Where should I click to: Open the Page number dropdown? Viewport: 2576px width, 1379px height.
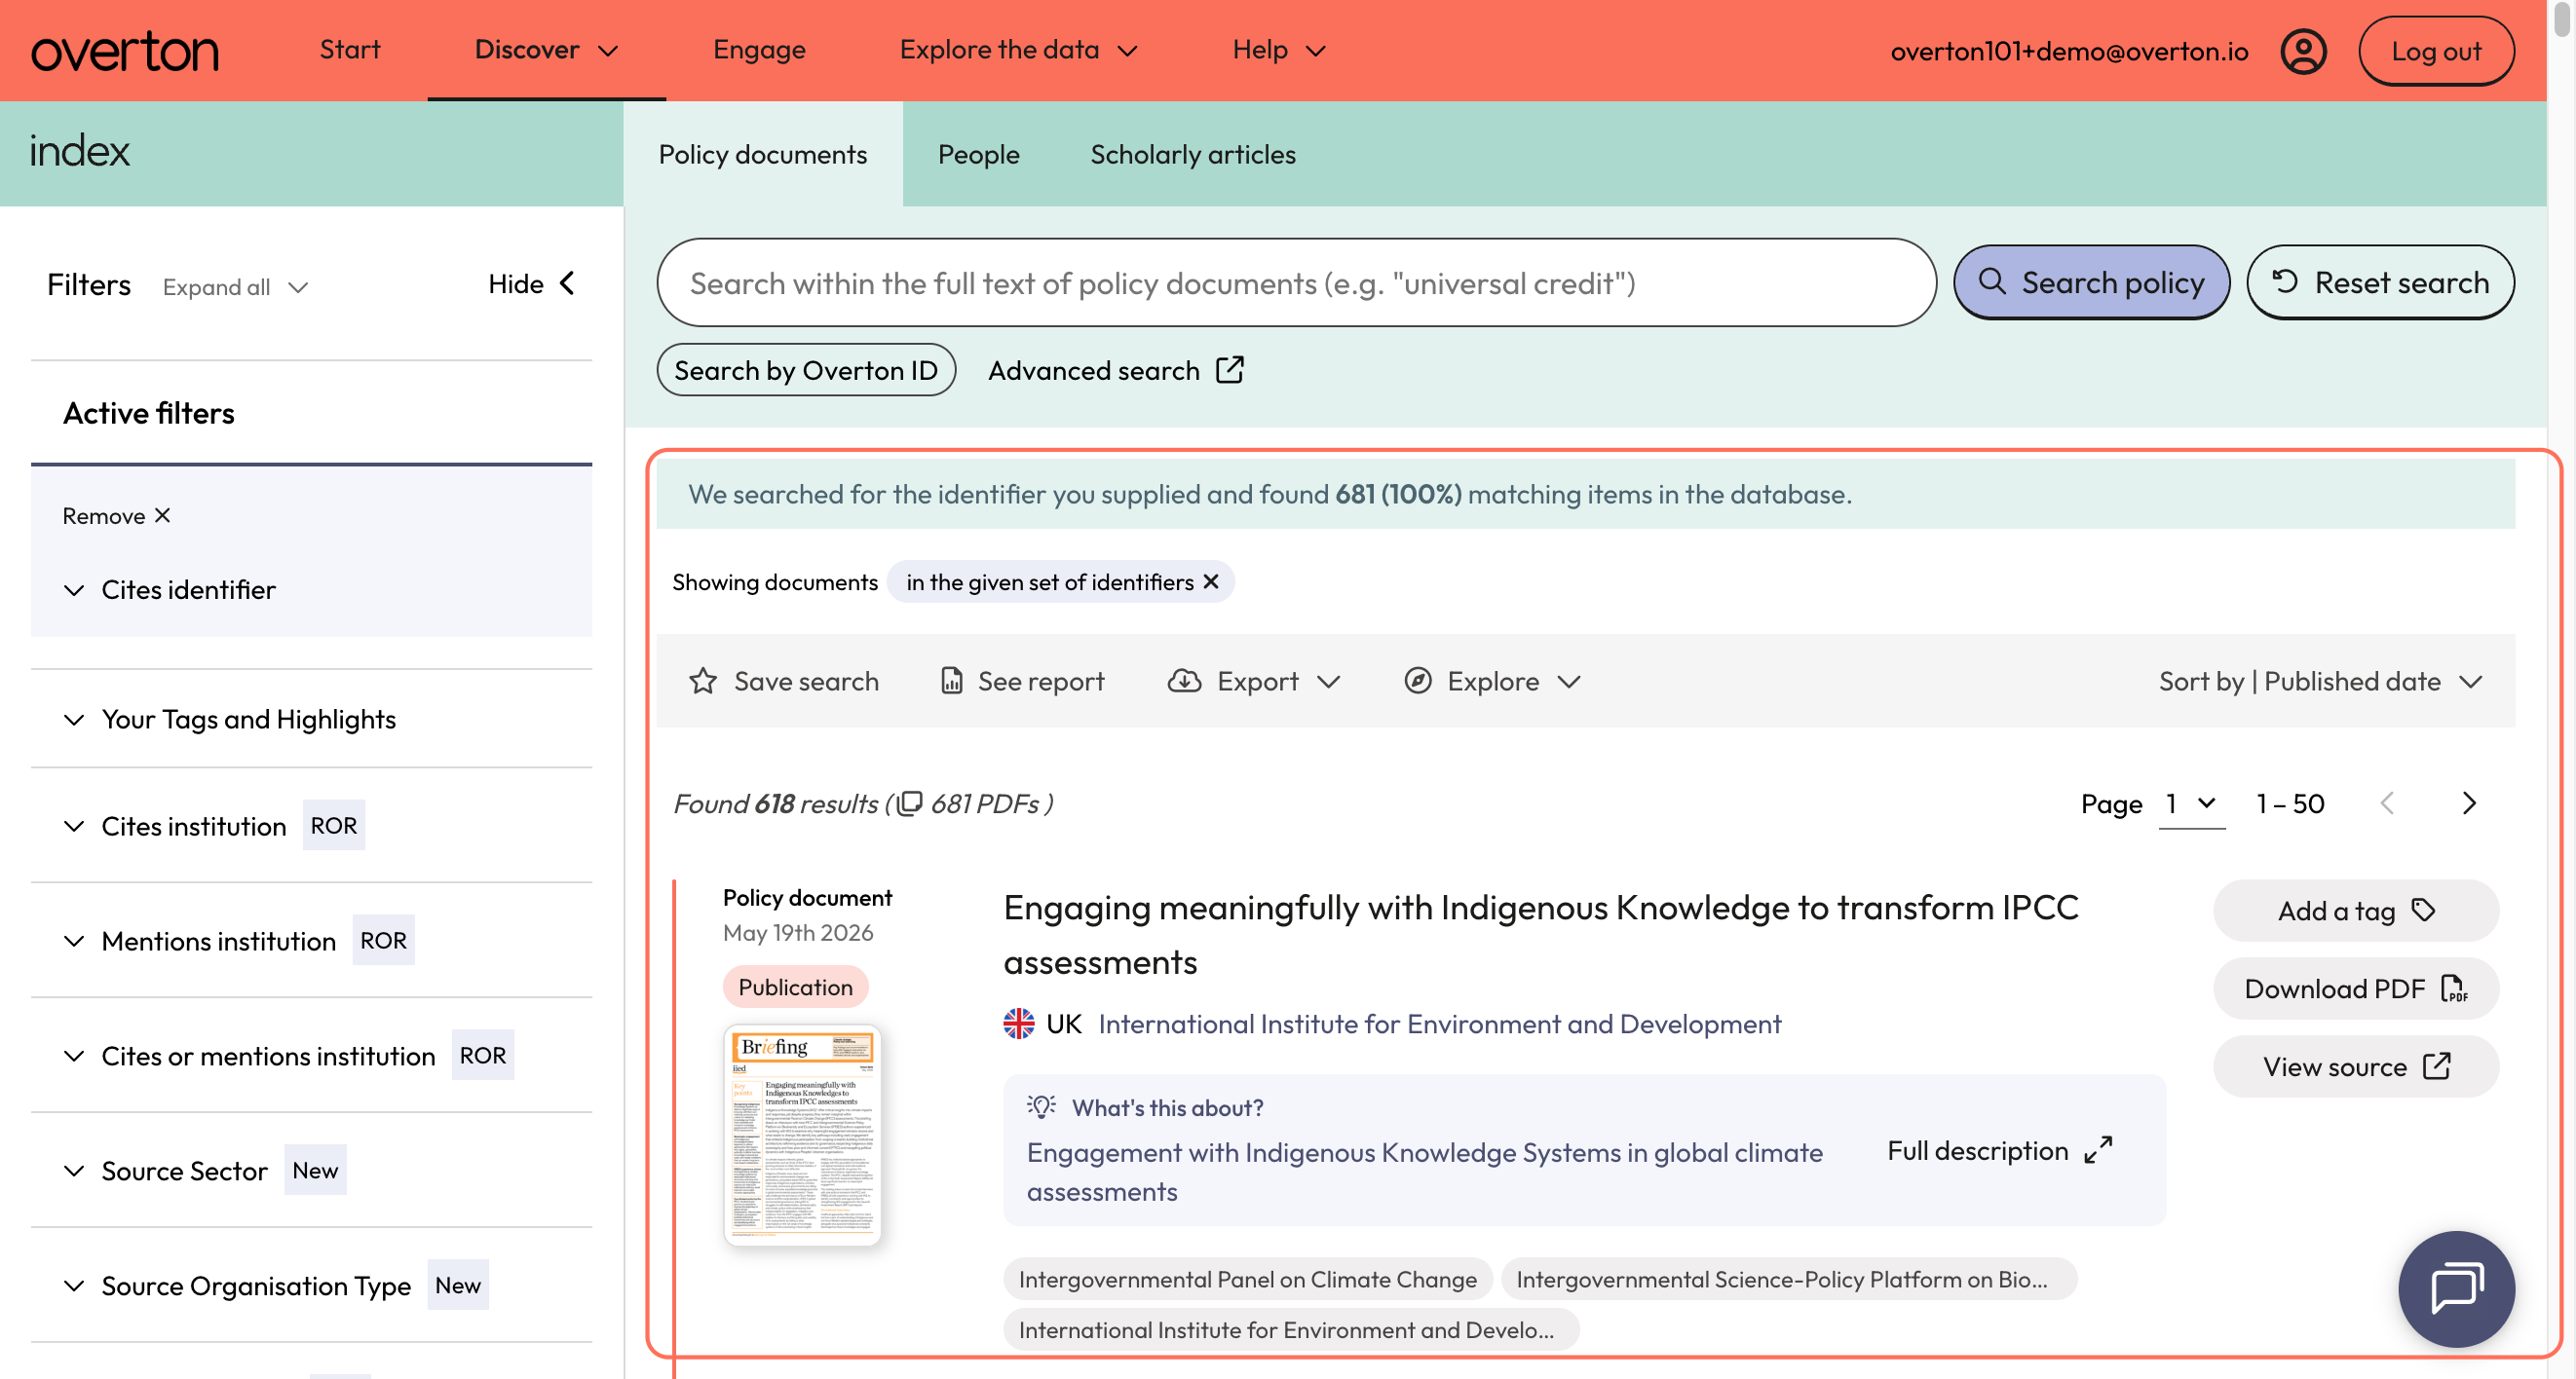[2192, 803]
